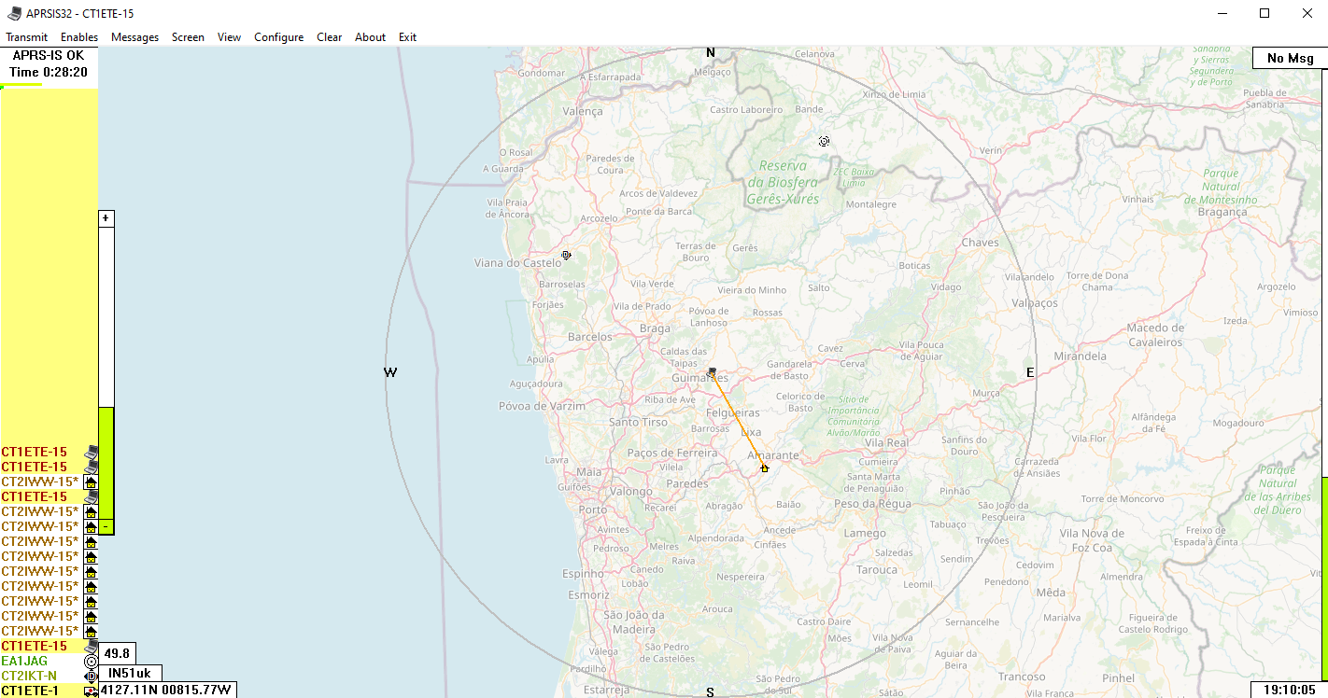
Task: Click the circular target icon beside EA1JAG
Action: click(x=91, y=661)
